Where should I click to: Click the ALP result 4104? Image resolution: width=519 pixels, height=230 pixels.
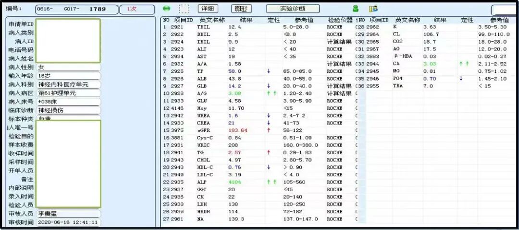click(235, 182)
